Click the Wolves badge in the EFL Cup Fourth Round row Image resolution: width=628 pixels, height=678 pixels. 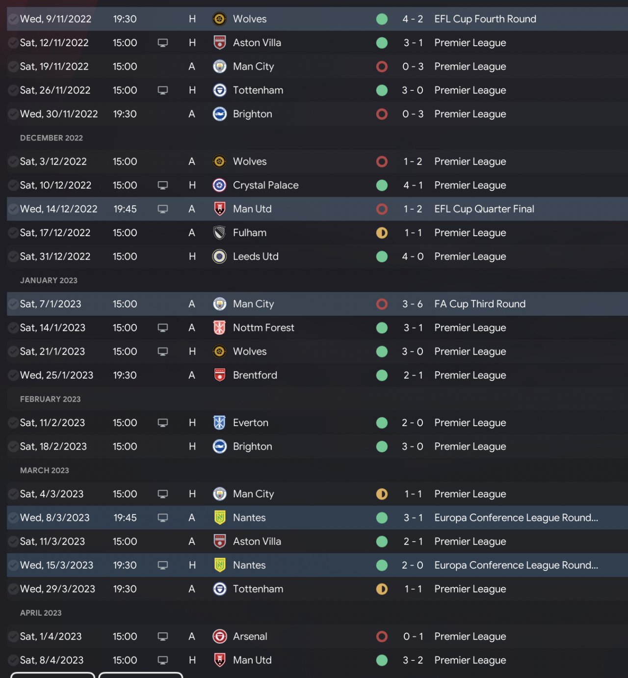[219, 19]
